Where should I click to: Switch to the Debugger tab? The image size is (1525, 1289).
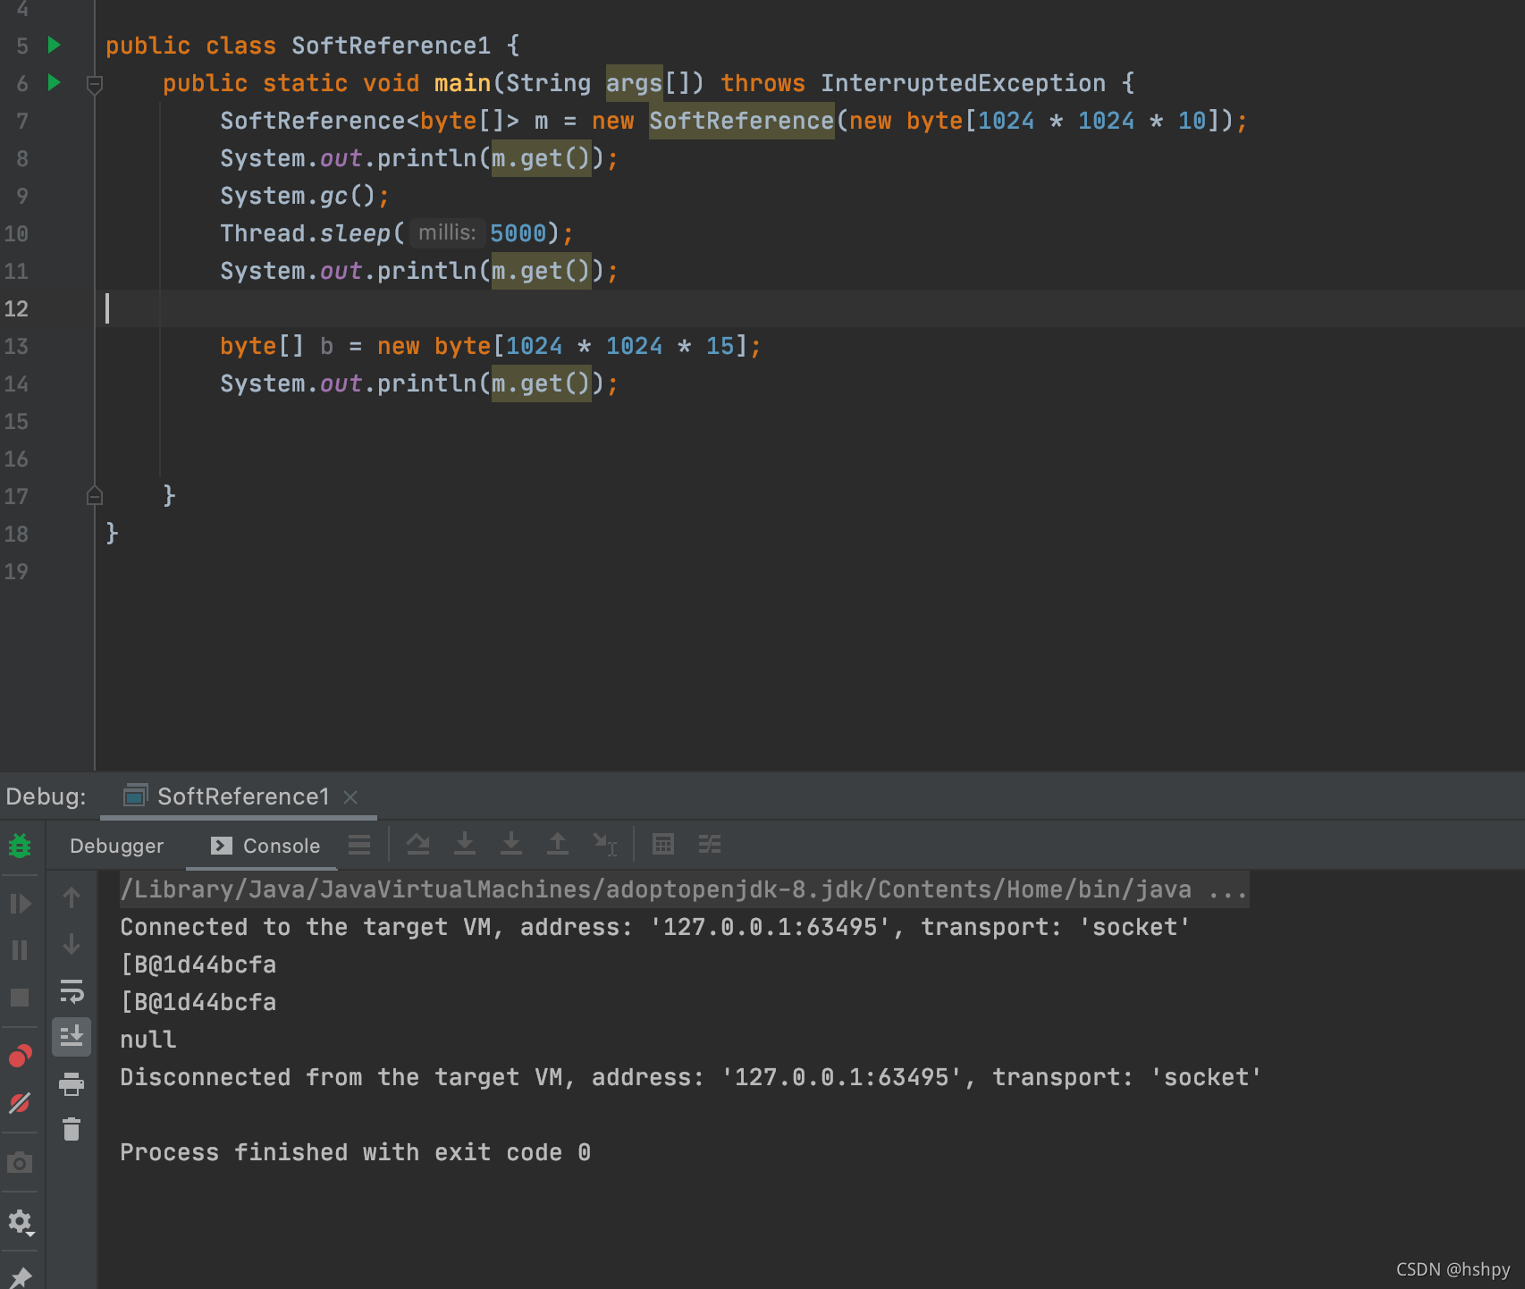[117, 846]
